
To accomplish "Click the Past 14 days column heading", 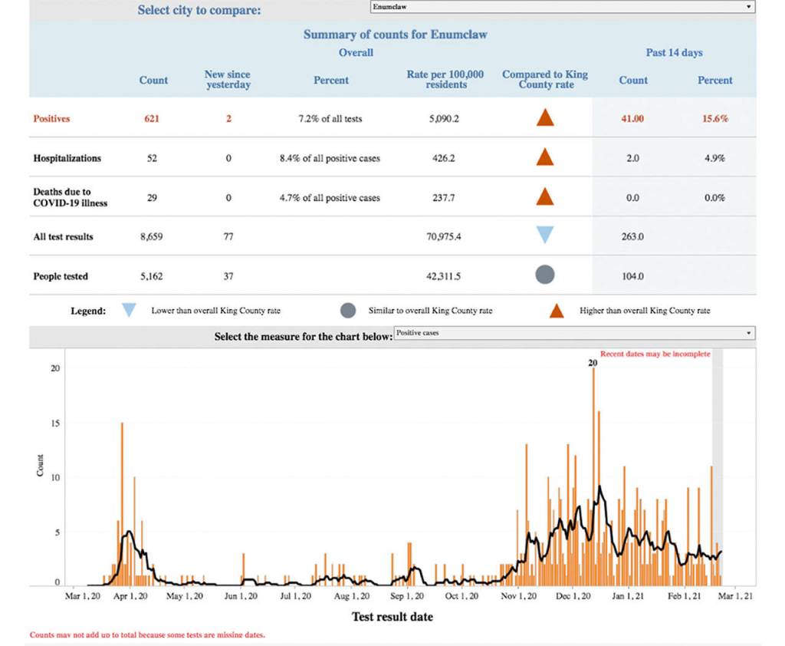I will 674,53.
